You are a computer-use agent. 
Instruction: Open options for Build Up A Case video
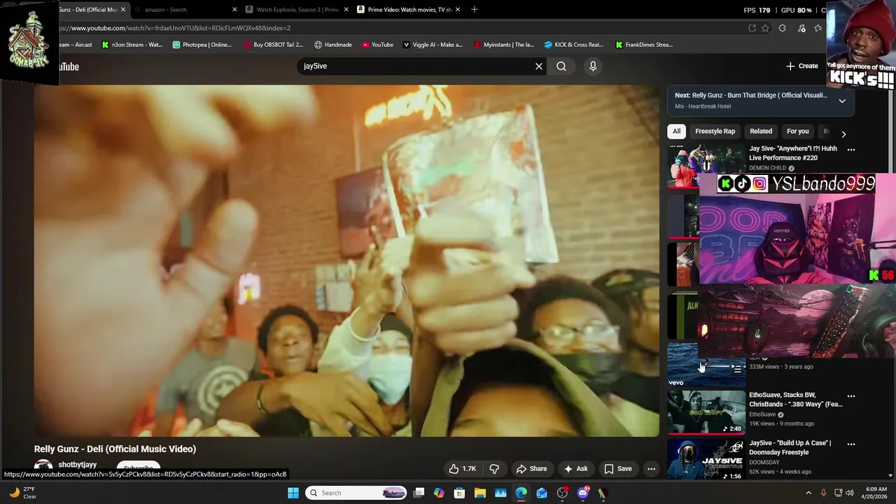851,444
